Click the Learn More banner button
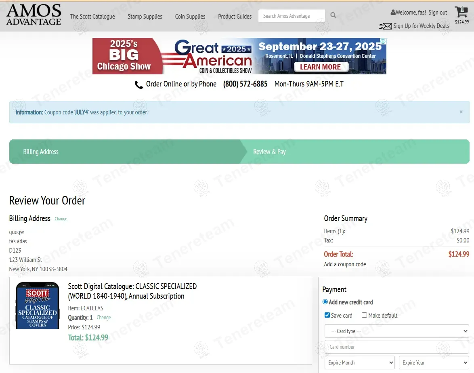The height and width of the screenshot is (373, 474). click(x=320, y=67)
